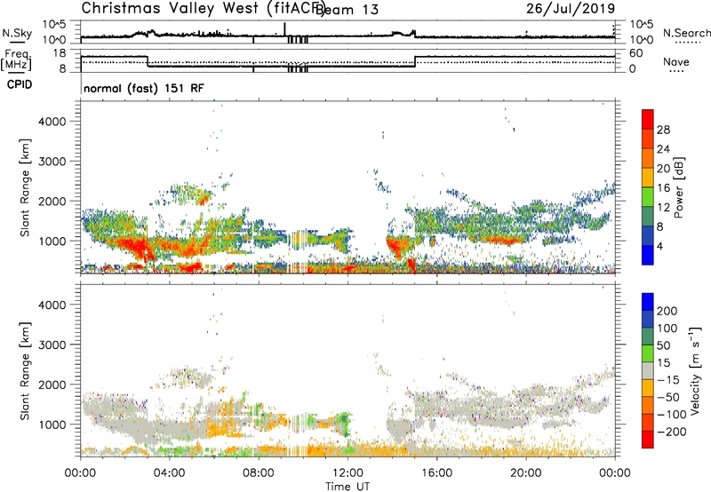Click the '100' value on Velocity colorbar

667,329
